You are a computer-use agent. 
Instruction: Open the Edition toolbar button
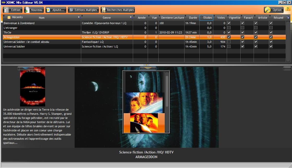click(13, 10)
